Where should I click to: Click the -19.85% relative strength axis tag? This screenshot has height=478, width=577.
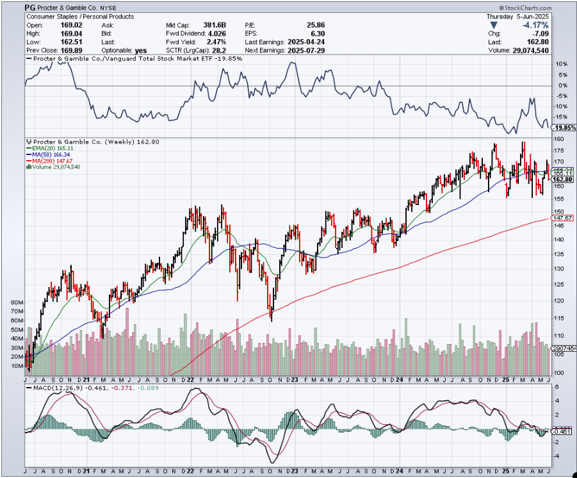[564, 128]
